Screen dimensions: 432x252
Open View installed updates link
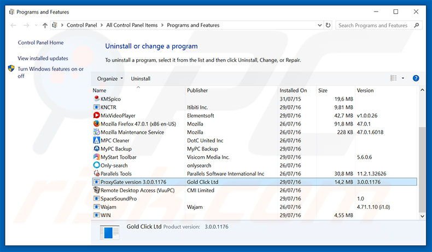[x=43, y=58]
